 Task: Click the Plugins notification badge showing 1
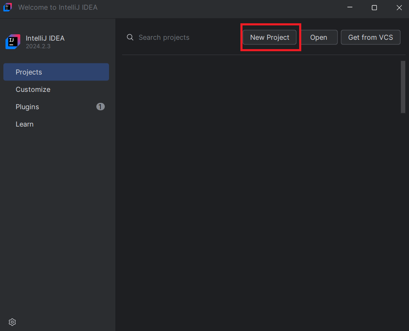[x=100, y=107]
